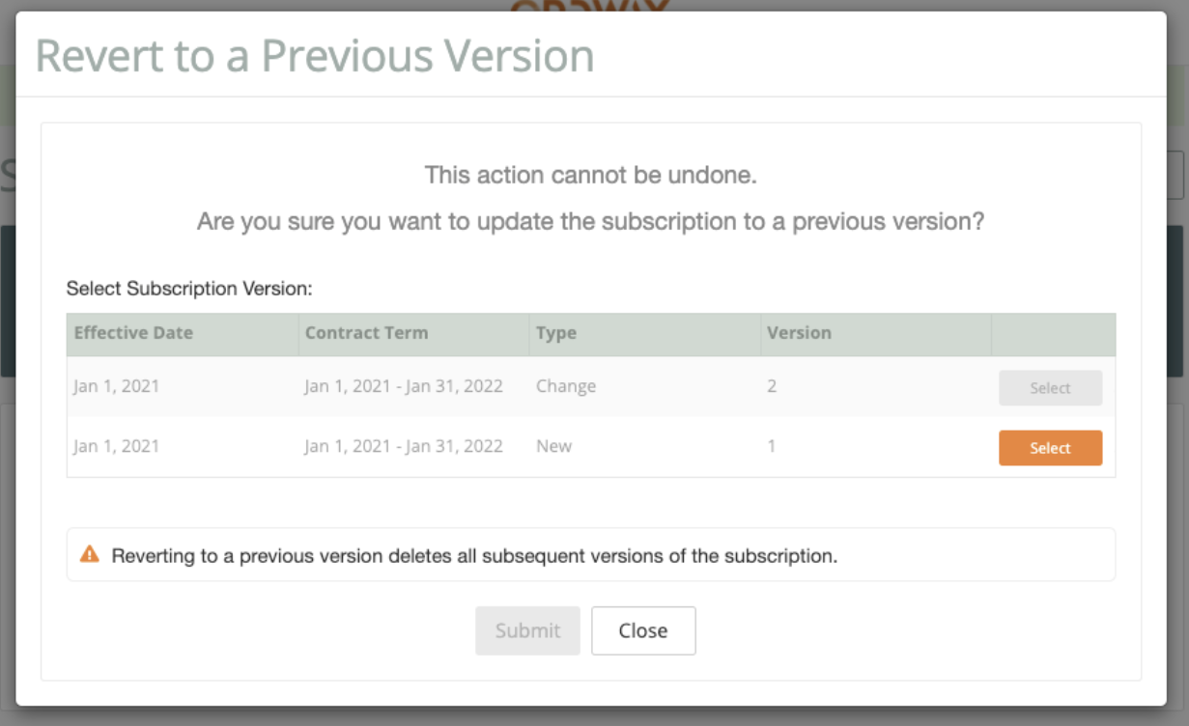Viewport: 1189px width, 726px height.
Task: Click effective date in the Change row
Action: (x=117, y=386)
